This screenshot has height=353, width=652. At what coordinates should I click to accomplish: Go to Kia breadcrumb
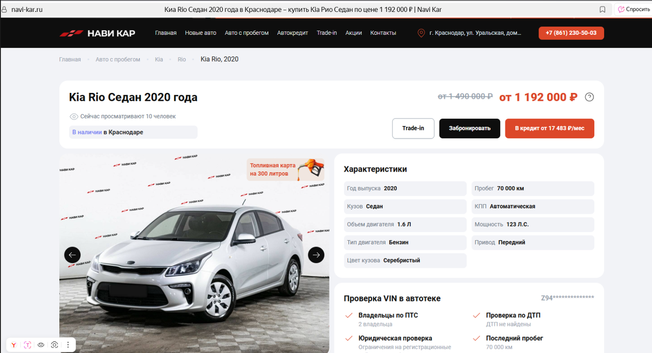point(159,59)
